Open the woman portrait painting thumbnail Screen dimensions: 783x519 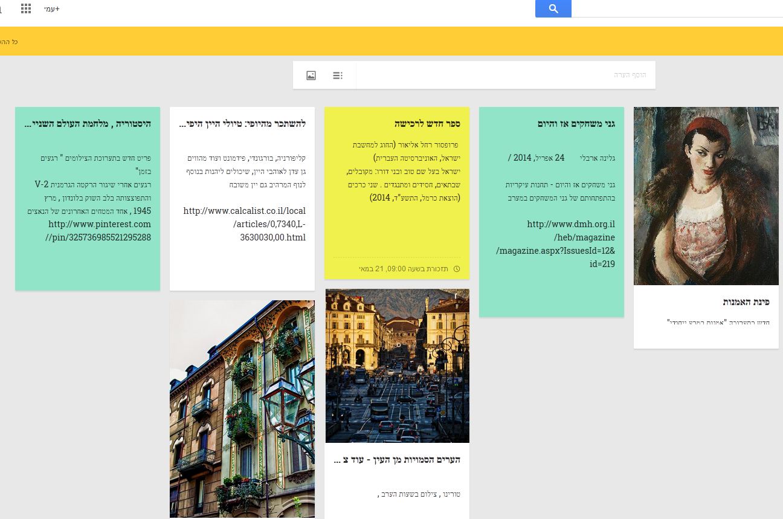click(x=706, y=196)
